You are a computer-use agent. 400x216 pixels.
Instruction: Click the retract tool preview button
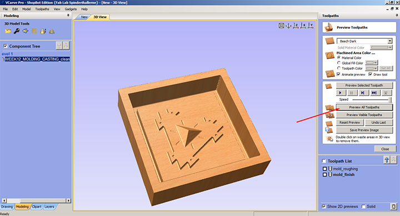[386, 93]
